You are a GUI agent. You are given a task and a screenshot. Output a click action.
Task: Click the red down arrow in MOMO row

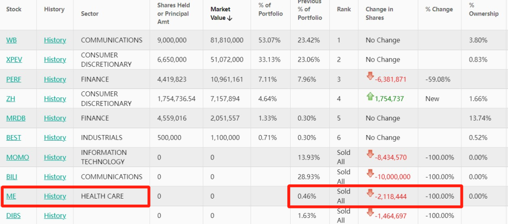coord(370,155)
